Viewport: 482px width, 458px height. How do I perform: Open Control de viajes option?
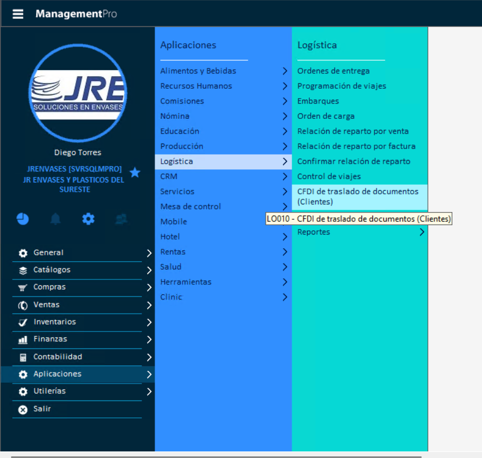329,176
